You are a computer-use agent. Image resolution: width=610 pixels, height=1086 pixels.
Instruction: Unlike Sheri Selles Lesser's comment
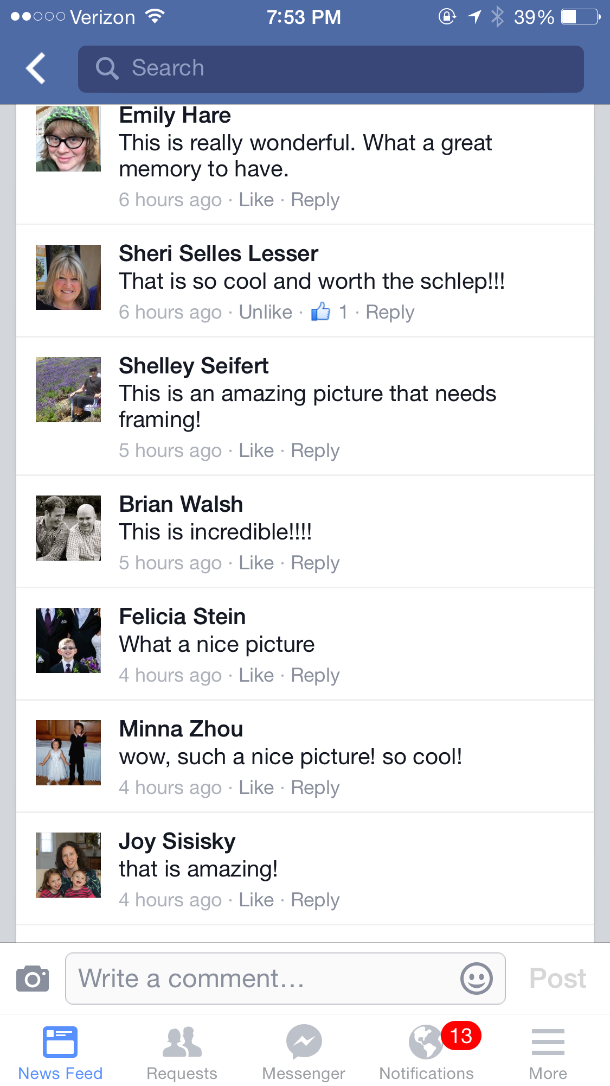pos(266,312)
